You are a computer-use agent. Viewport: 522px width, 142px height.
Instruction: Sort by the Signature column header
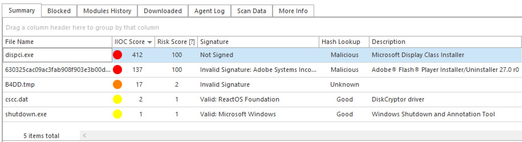coord(214,42)
